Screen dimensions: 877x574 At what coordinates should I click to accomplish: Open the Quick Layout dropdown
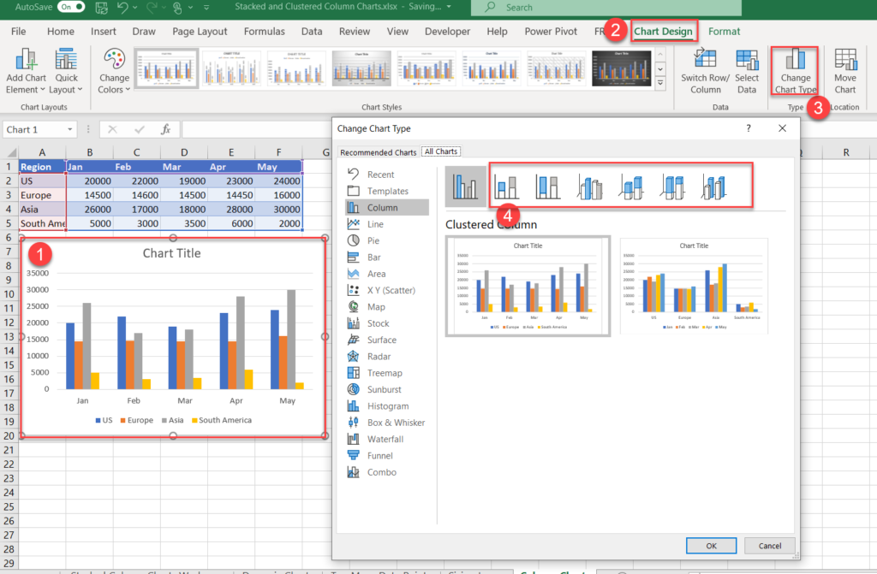point(66,70)
